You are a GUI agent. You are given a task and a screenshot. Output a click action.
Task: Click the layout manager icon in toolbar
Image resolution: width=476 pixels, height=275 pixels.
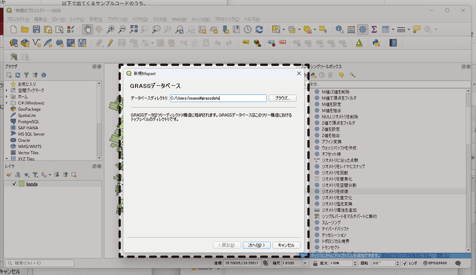coord(59,30)
